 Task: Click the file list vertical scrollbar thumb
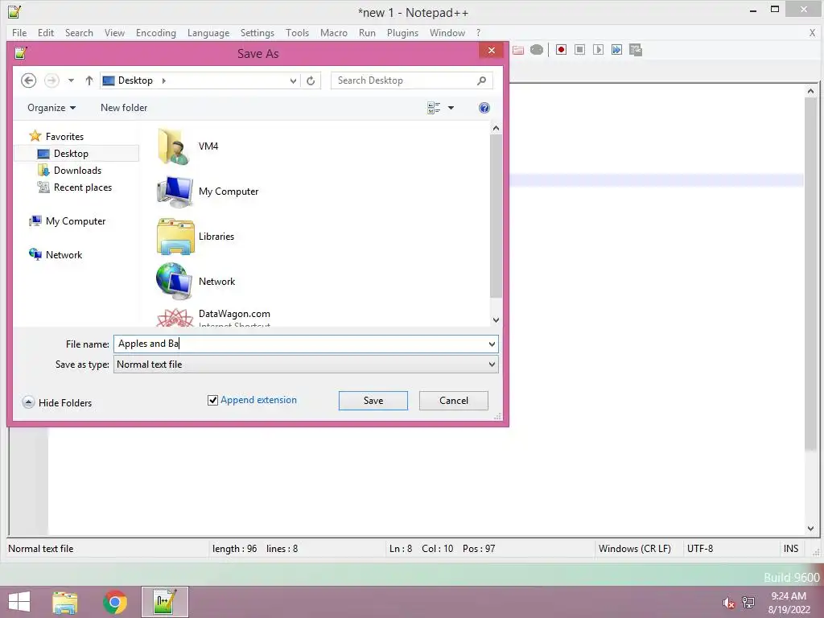tap(496, 216)
